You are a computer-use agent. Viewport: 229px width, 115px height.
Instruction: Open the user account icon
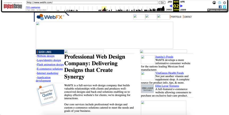click(214, 3)
